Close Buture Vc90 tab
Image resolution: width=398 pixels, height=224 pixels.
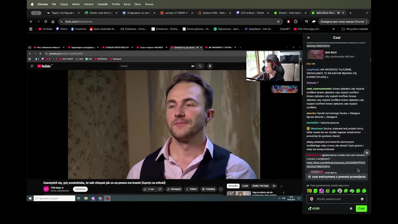click(x=230, y=13)
